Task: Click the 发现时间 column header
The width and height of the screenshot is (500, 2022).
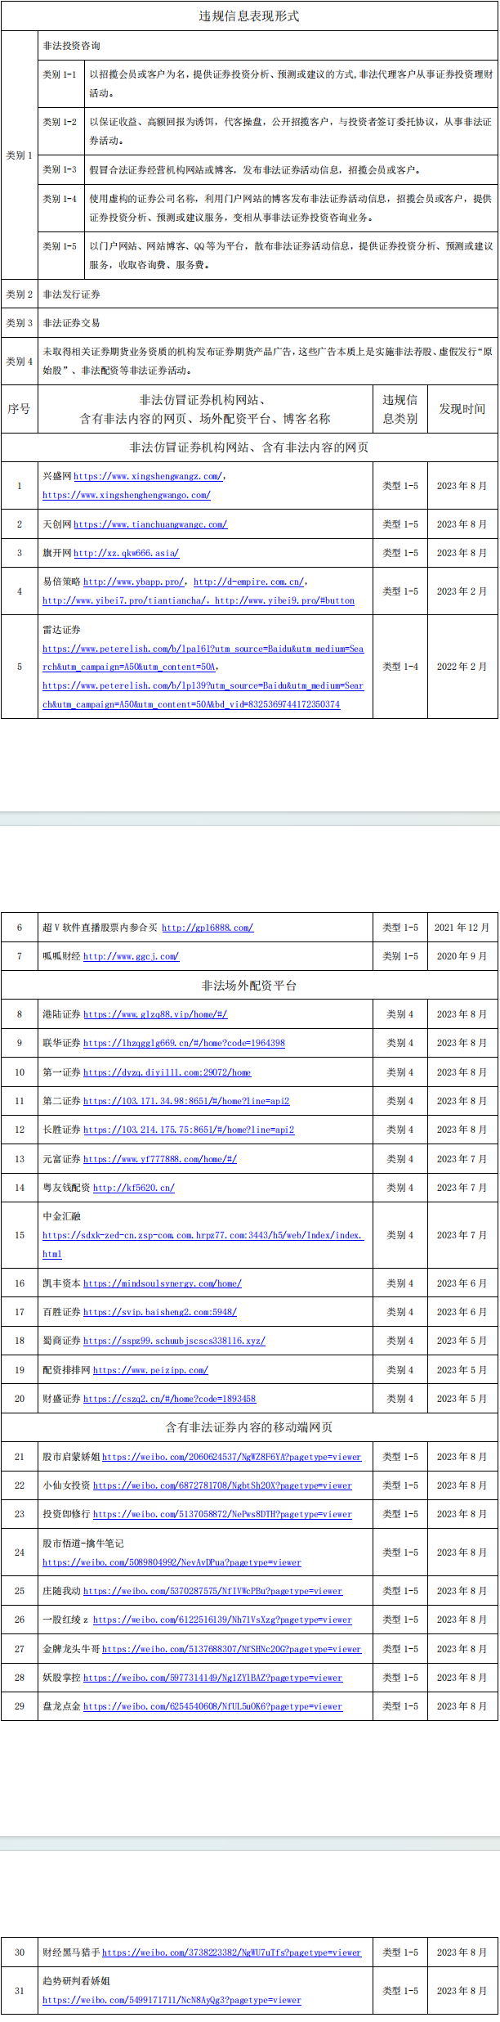Action: (x=462, y=408)
